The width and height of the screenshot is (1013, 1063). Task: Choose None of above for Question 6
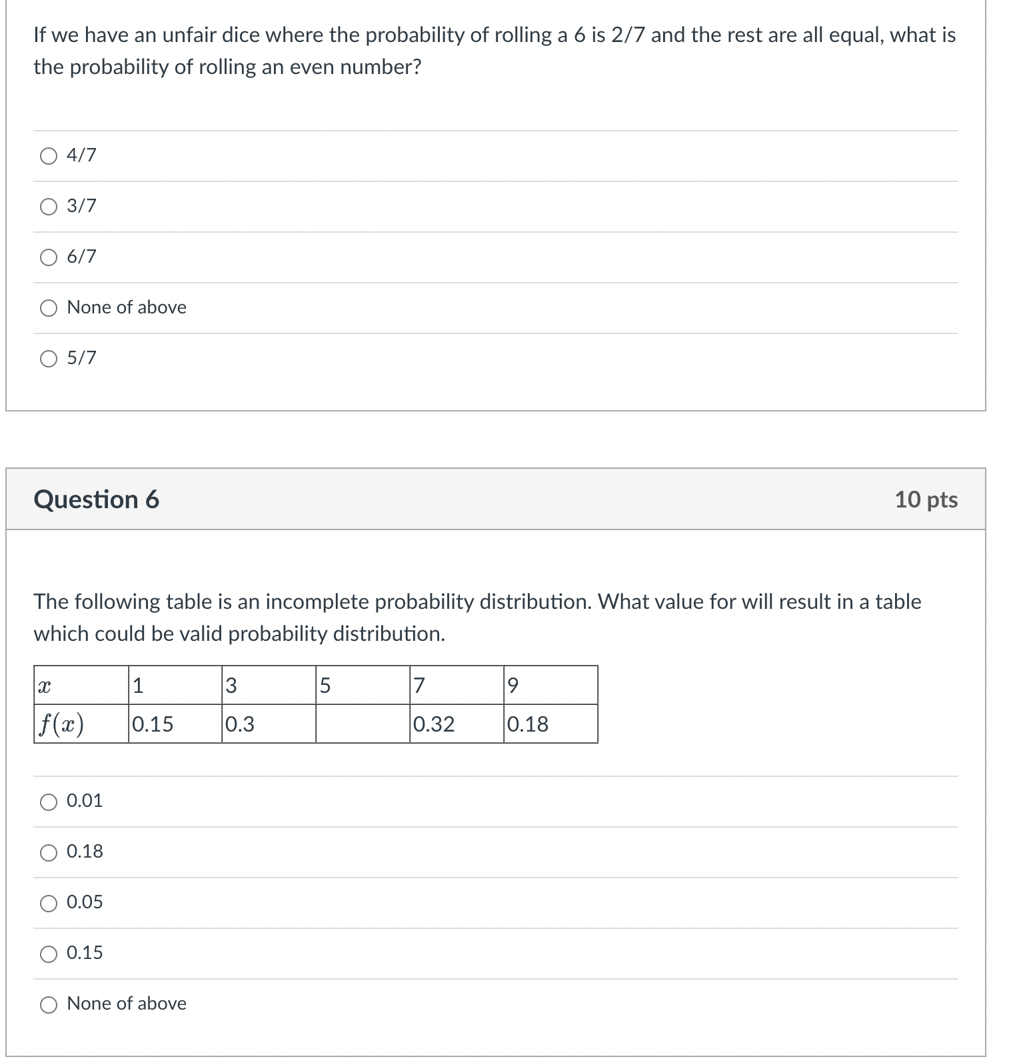(x=48, y=1004)
